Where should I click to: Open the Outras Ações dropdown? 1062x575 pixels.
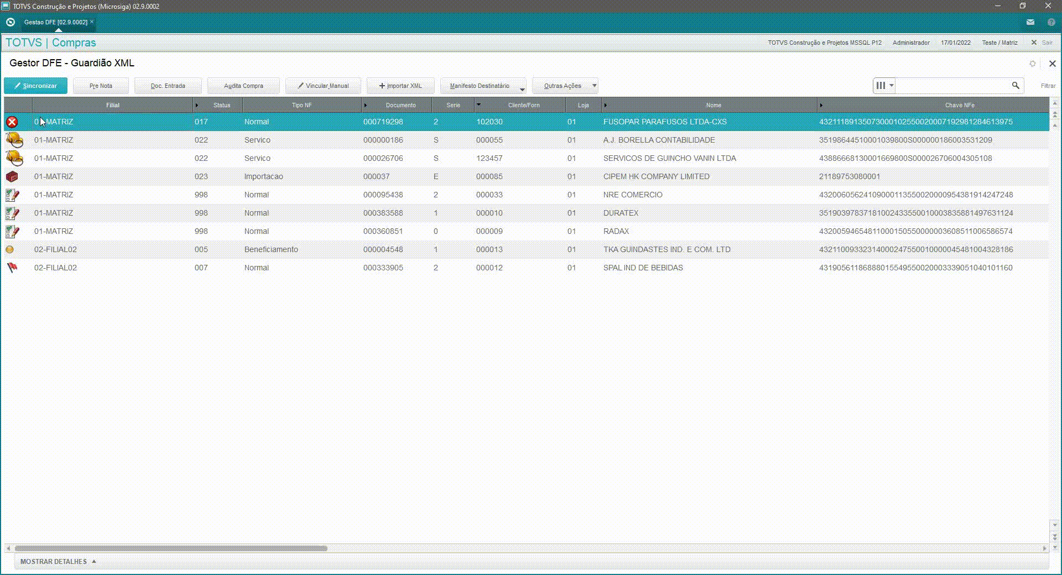[x=565, y=86]
